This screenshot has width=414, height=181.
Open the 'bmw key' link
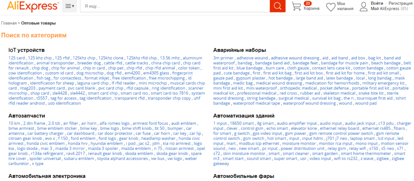tap(89, 129)
